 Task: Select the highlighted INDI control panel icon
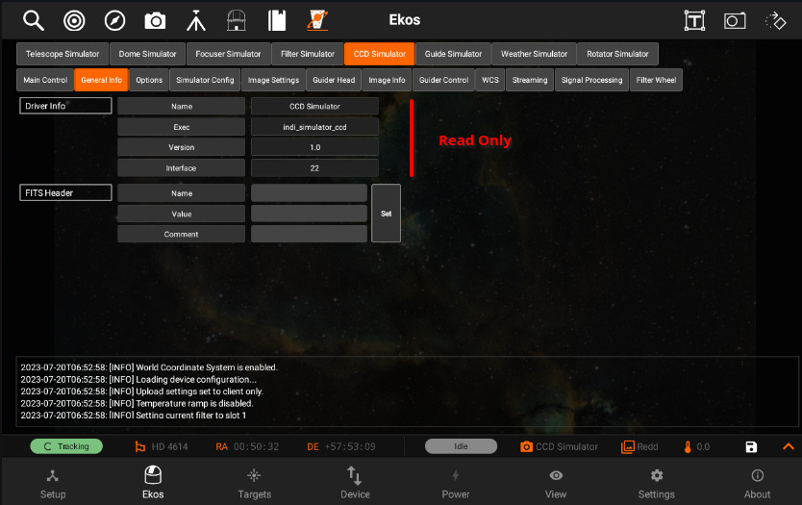[x=317, y=20]
